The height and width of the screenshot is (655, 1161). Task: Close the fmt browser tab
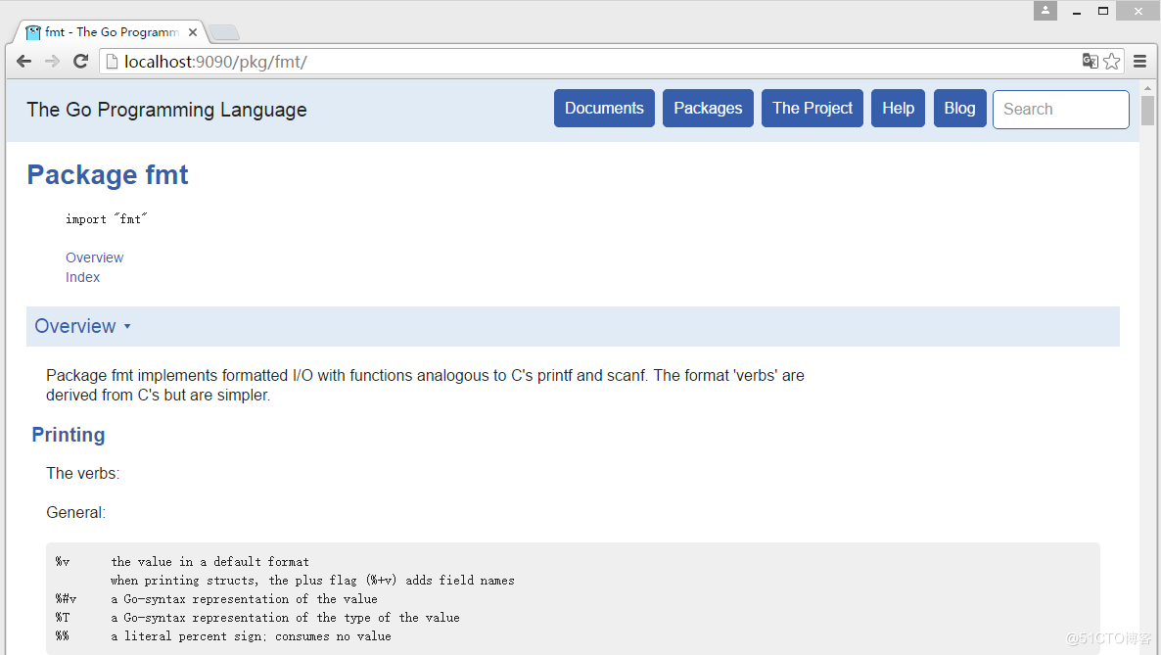click(x=193, y=32)
